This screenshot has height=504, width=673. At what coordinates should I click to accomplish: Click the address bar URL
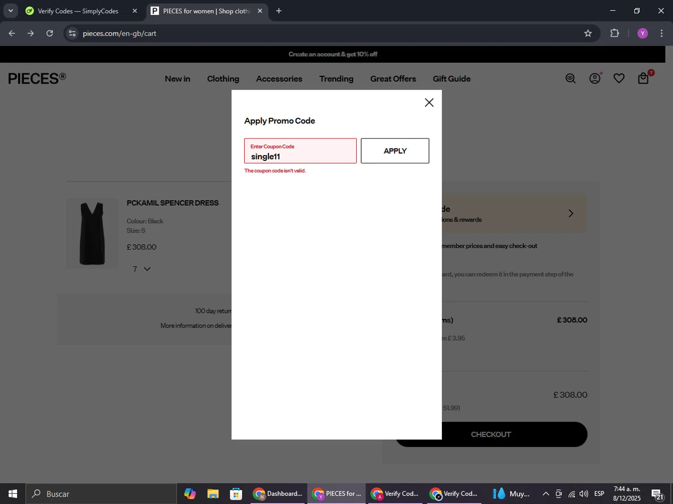tap(119, 34)
